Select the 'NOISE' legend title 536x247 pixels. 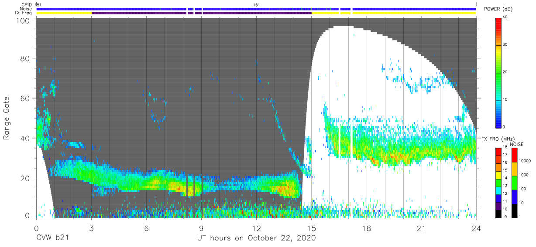tap(518, 144)
